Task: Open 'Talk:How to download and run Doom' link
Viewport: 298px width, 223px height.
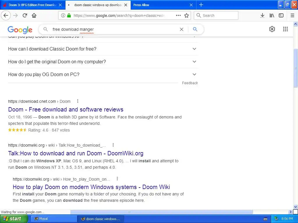Action: [76, 153]
